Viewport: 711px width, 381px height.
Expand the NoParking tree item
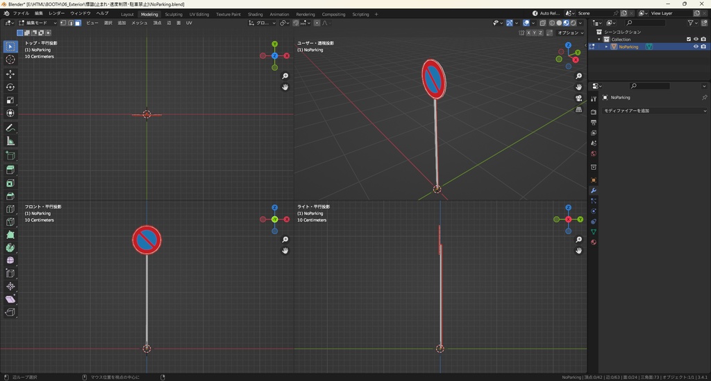pyautogui.click(x=606, y=47)
